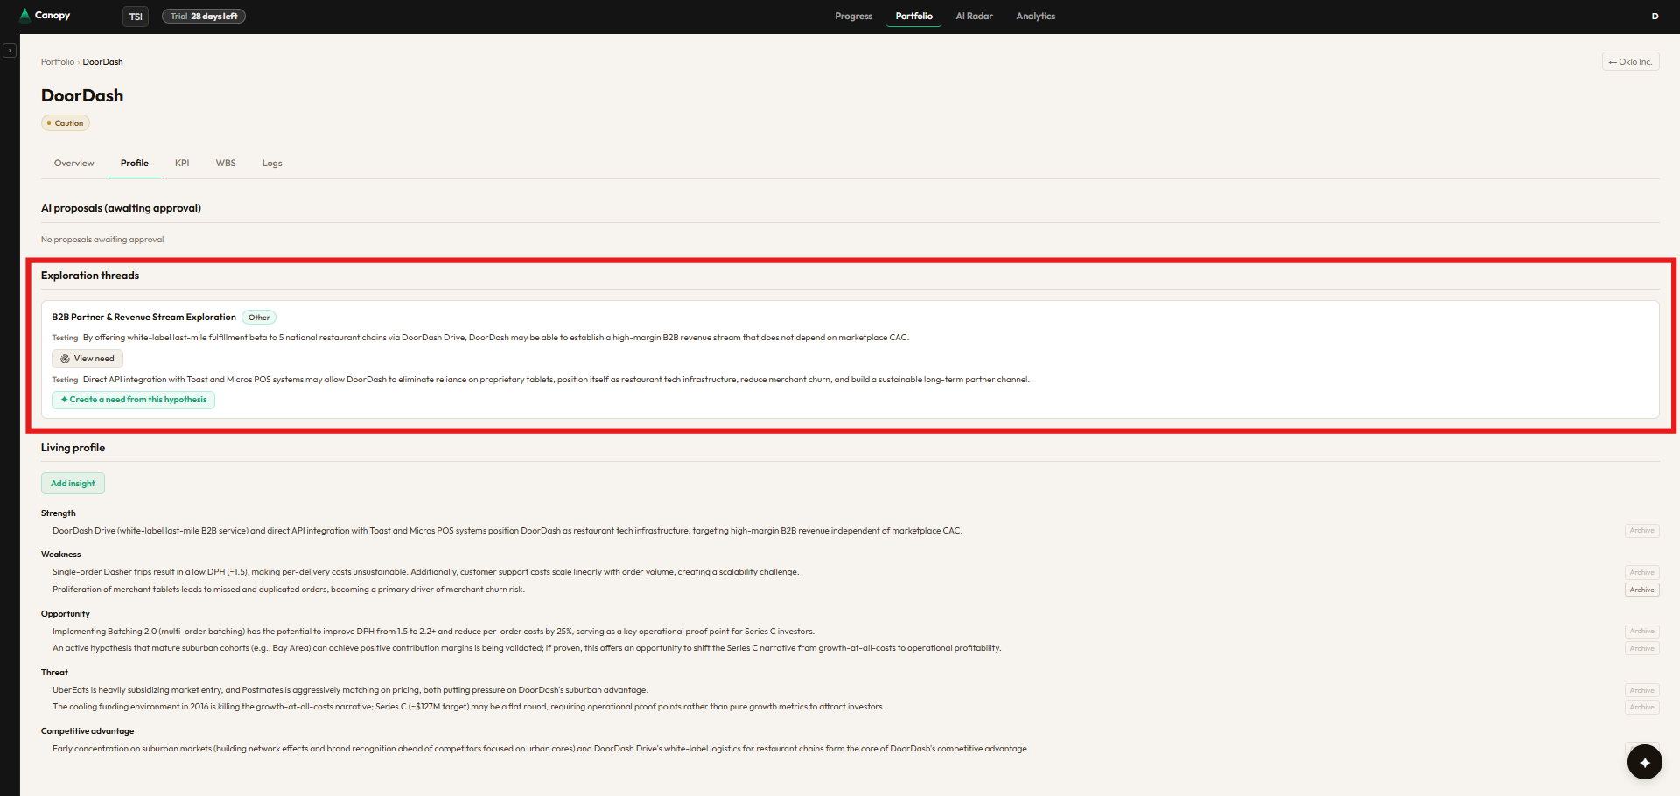The height and width of the screenshot is (796, 1680).
Task: Click the Portfolio breadcrumb link
Action: [x=58, y=62]
